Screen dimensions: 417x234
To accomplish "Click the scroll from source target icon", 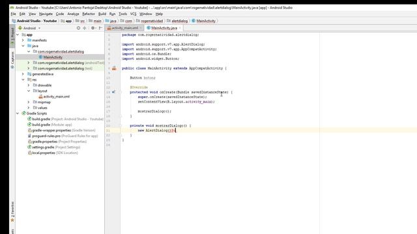I will point(78,28).
